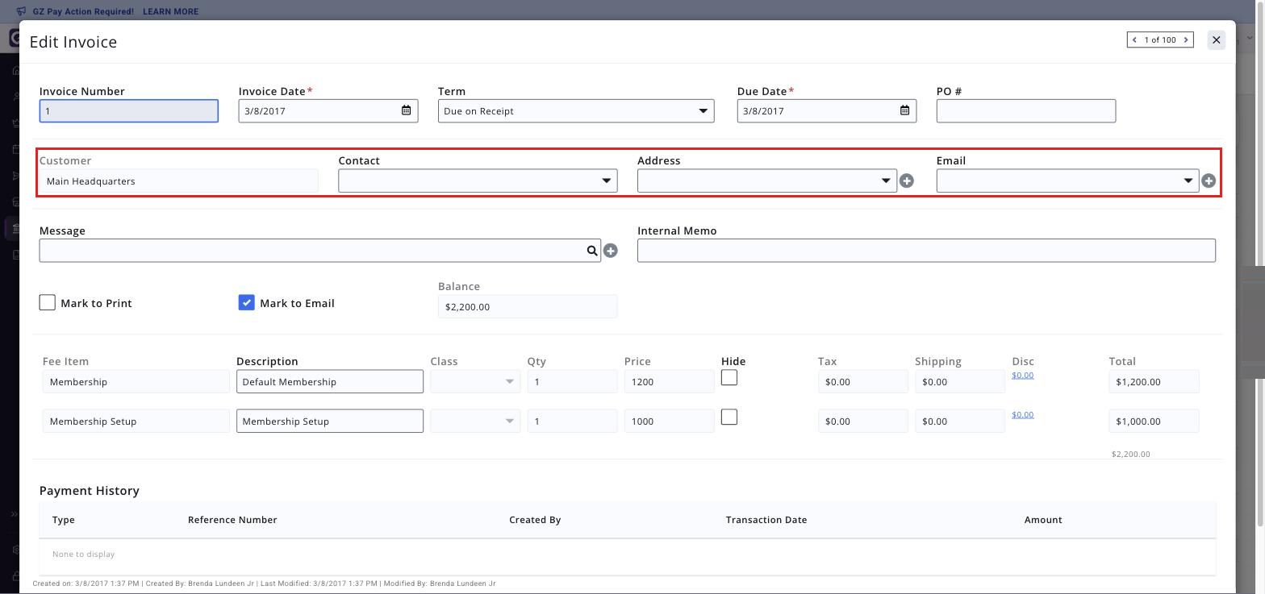Click the Invoice Number field
This screenshot has width=1265, height=594.
point(129,110)
